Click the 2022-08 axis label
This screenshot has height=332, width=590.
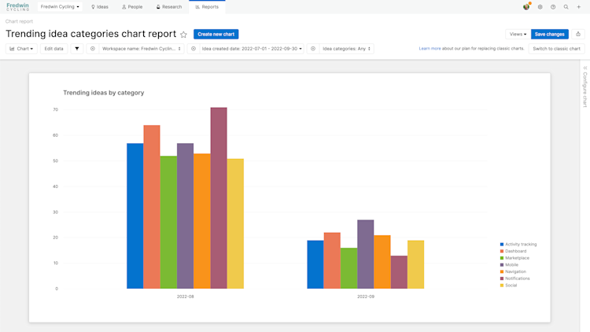click(185, 297)
